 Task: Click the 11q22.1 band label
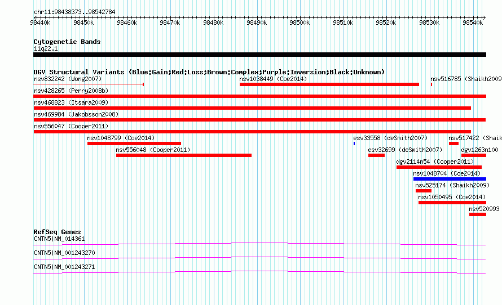click(x=46, y=48)
